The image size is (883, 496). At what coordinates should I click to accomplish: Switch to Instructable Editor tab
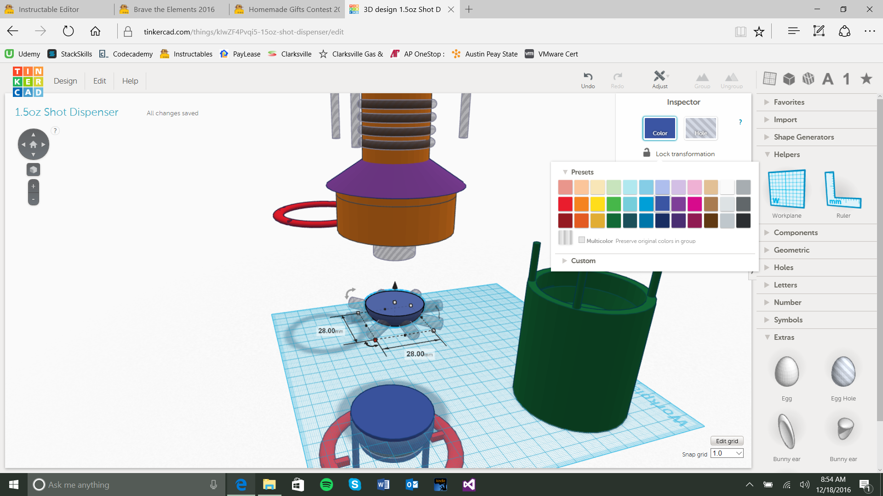[x=49, y=9]
